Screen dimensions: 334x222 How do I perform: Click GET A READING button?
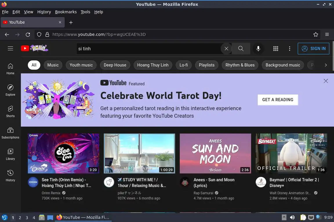[278, 100]
